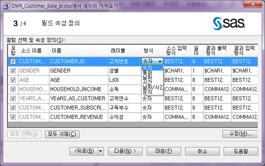This screenshot has width=265, height=166.
Task: Click the CUSTOMER_REVENUE name cell
Action: [x=79, y=117]
